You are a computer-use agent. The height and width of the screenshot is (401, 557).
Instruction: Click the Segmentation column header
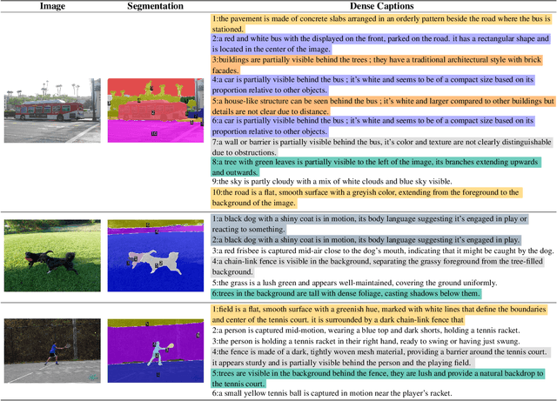click(155, 6)
